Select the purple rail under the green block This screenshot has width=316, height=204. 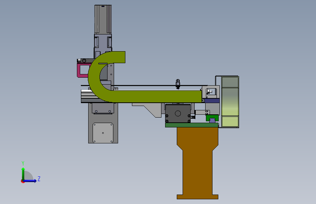click(x=212, y=121)
